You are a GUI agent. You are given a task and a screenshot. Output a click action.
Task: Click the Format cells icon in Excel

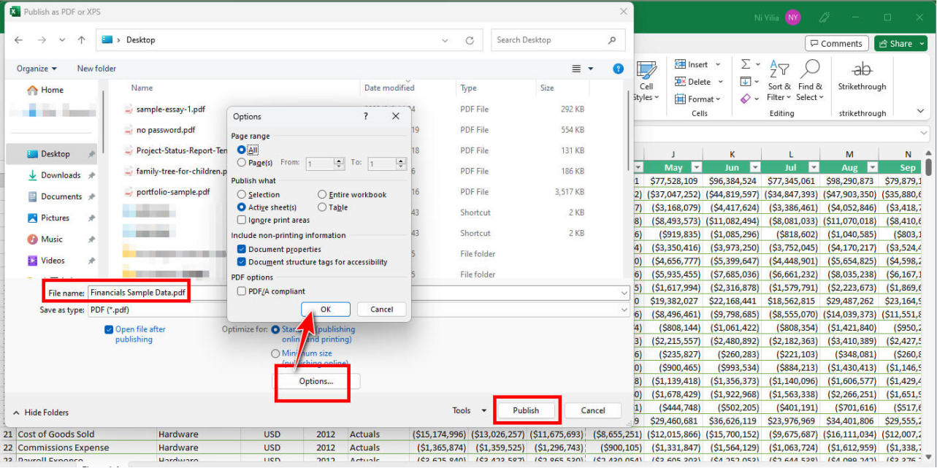[x=681, y=99]
